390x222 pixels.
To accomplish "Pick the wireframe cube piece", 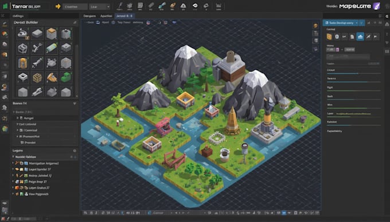I will (x=23, y=48).
